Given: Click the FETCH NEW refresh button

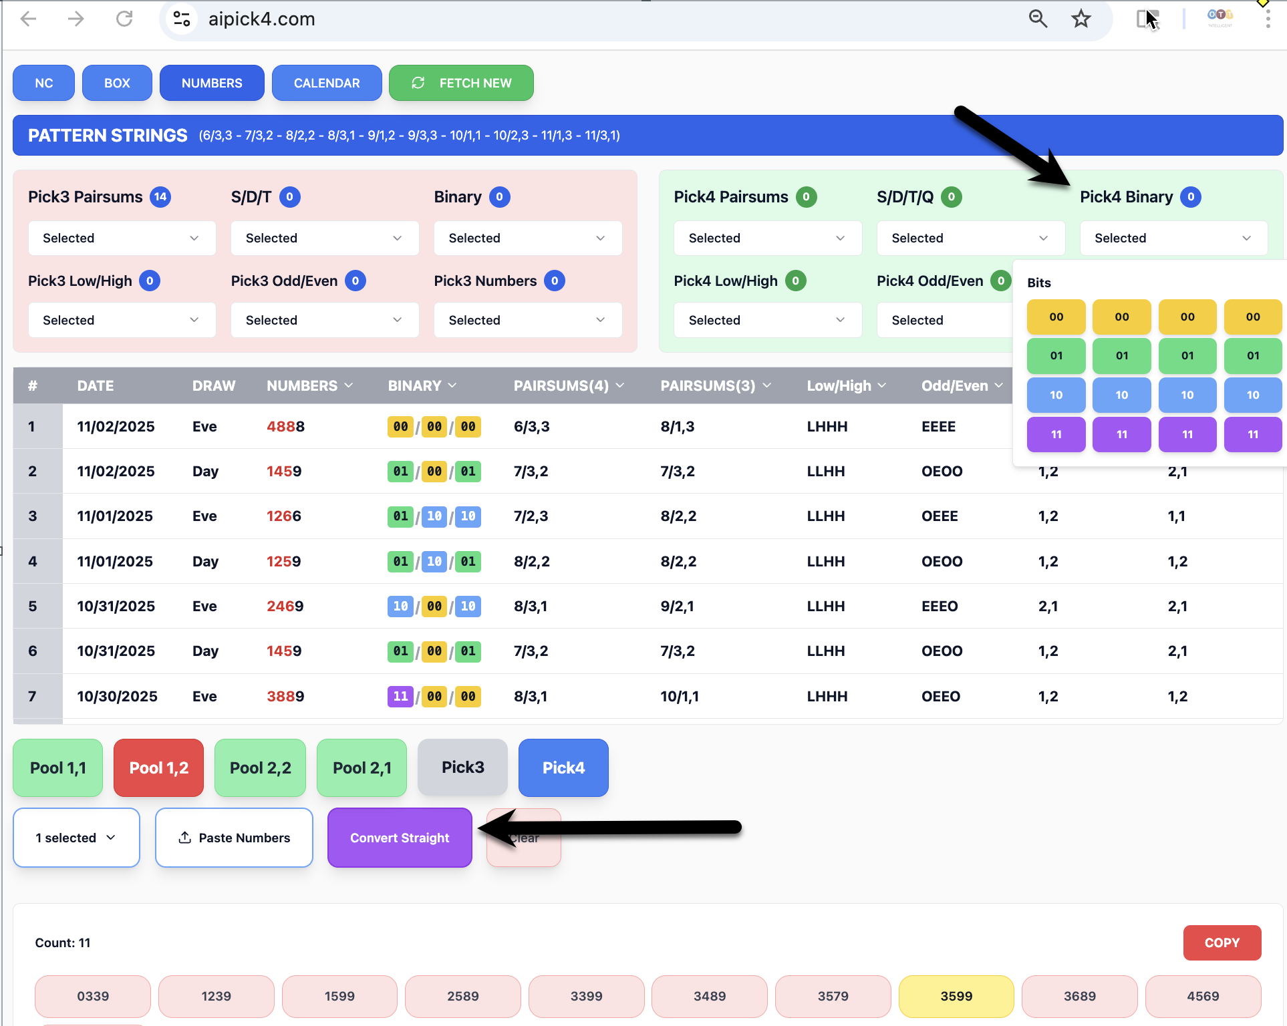Looking at the screenshot, I should pos(461,83).
